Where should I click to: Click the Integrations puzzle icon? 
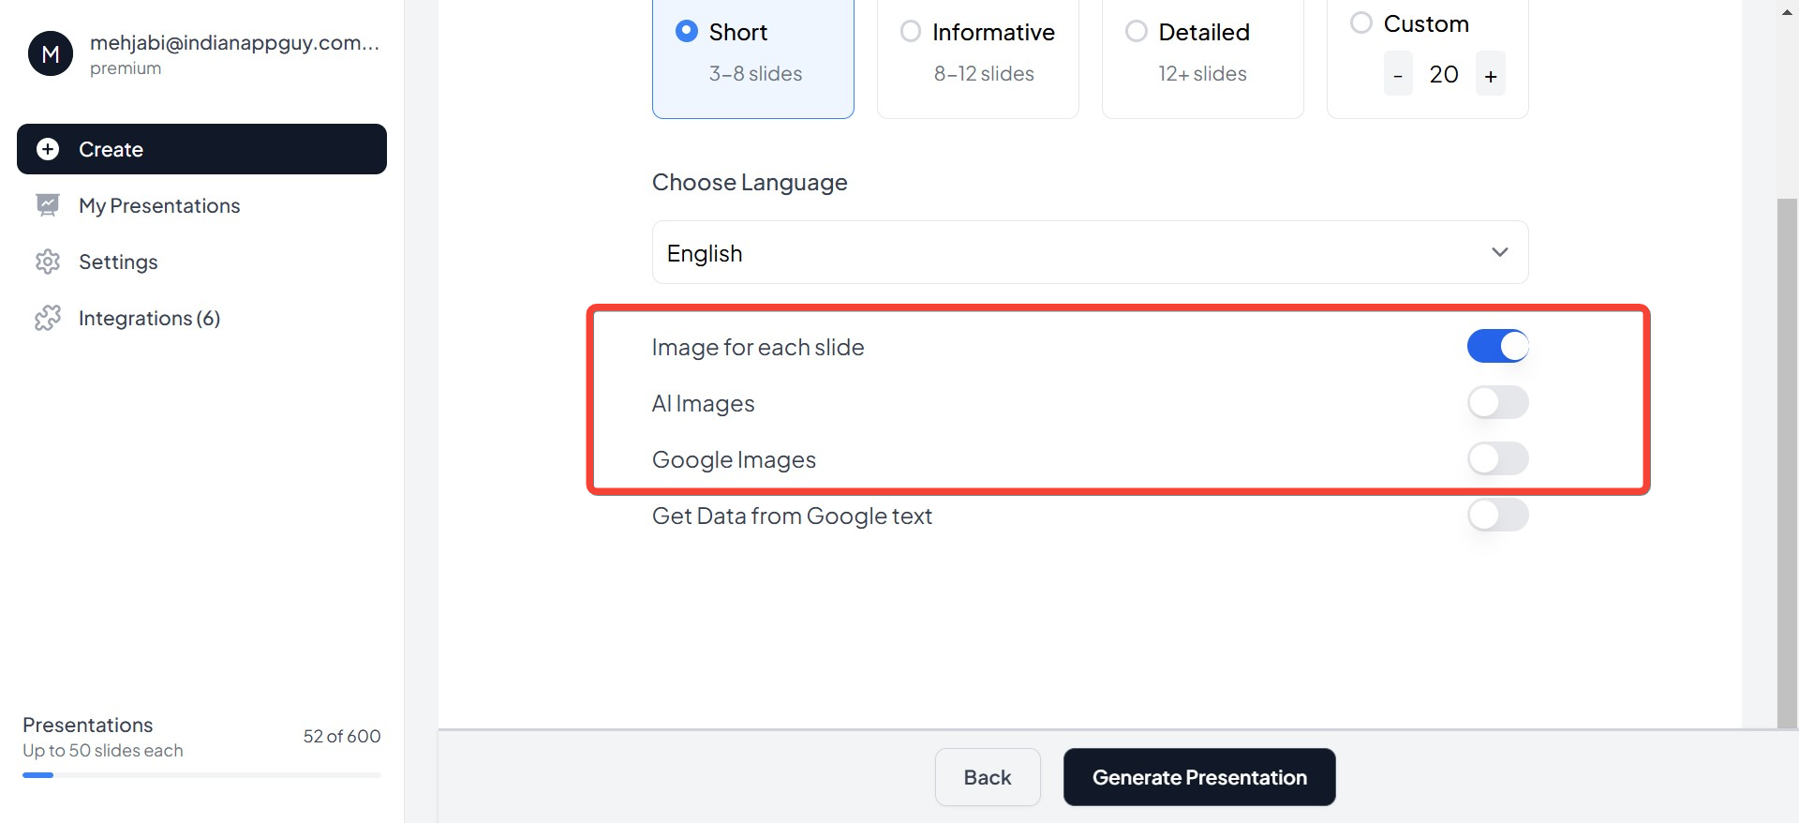point(48,318)
